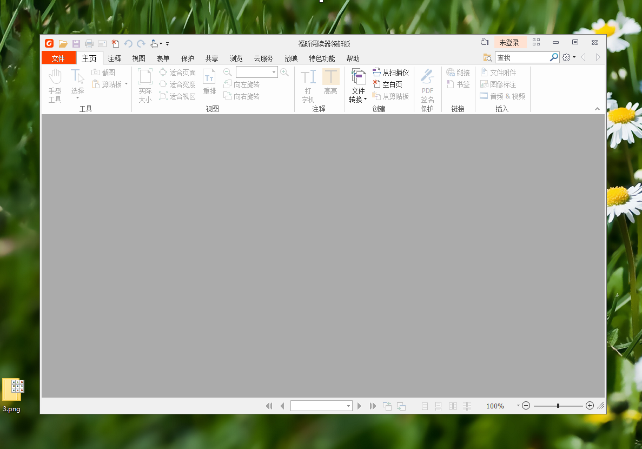The width and height of the screenshot is (642, 449).
Task: Choose 适合宽度 fit width view
Action: 177,84
